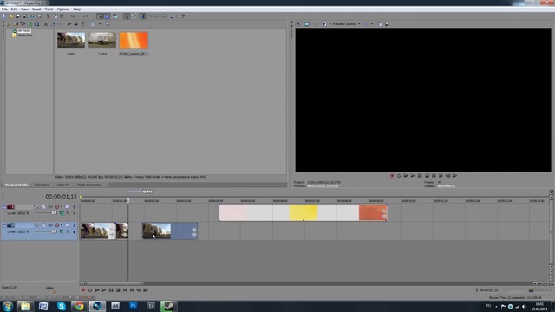
Task: Expand the mute dropdown arrow on track 1
Action: [x=61, y=206]
